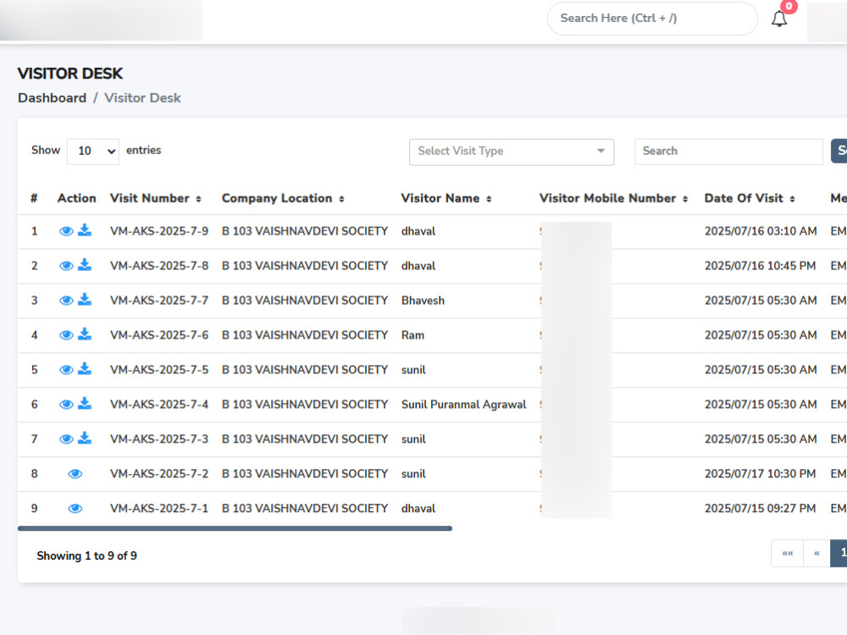
Task: Go to Dashboard breadcrumb link
Action: point(52,97)
